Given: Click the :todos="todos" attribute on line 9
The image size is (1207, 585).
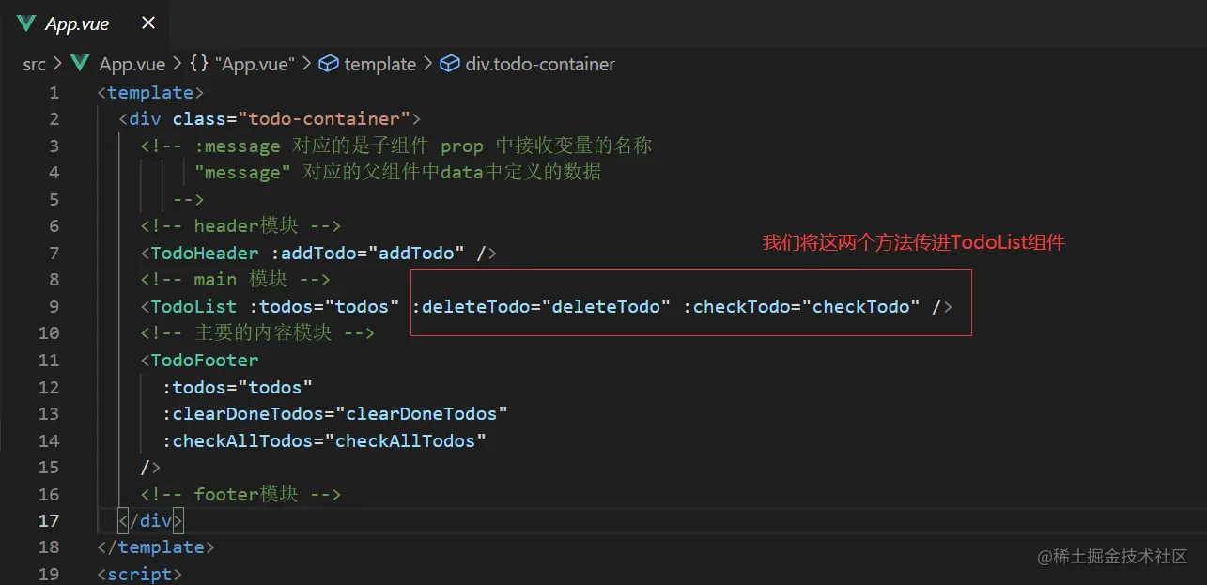Looking at the screenshot, I should [x=325, y=306].
